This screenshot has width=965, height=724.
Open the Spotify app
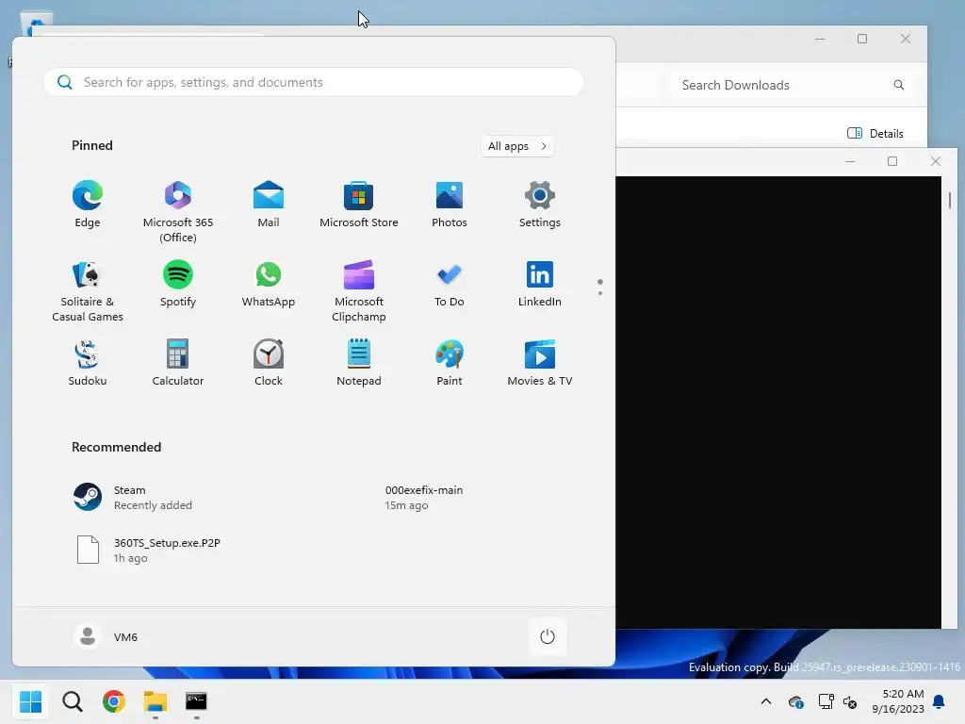(x=178, y=284)
